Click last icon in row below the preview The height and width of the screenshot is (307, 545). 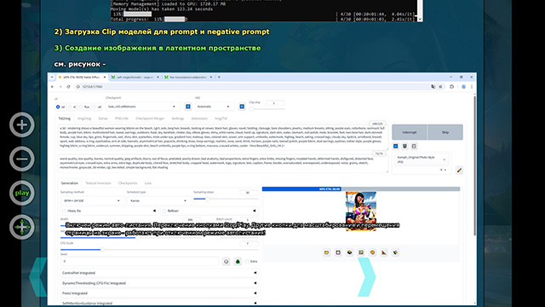395,252
